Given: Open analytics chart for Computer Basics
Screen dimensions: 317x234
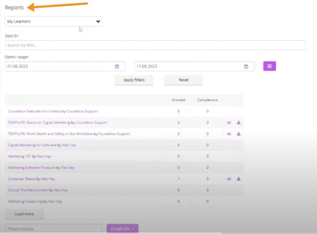Looking at the screenshot, I should (229, 179).
